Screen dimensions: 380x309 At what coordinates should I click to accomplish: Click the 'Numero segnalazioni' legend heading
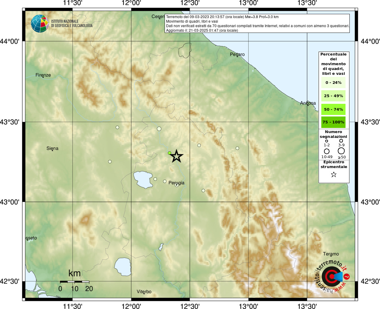[333, 134]
